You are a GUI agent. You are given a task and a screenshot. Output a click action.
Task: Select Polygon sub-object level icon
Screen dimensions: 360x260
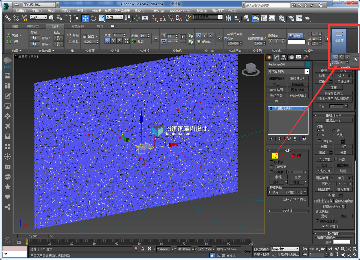293,156
